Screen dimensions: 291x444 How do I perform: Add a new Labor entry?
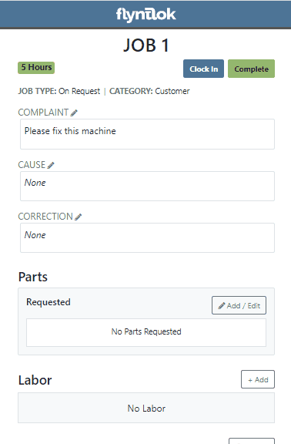click(258, 379)
